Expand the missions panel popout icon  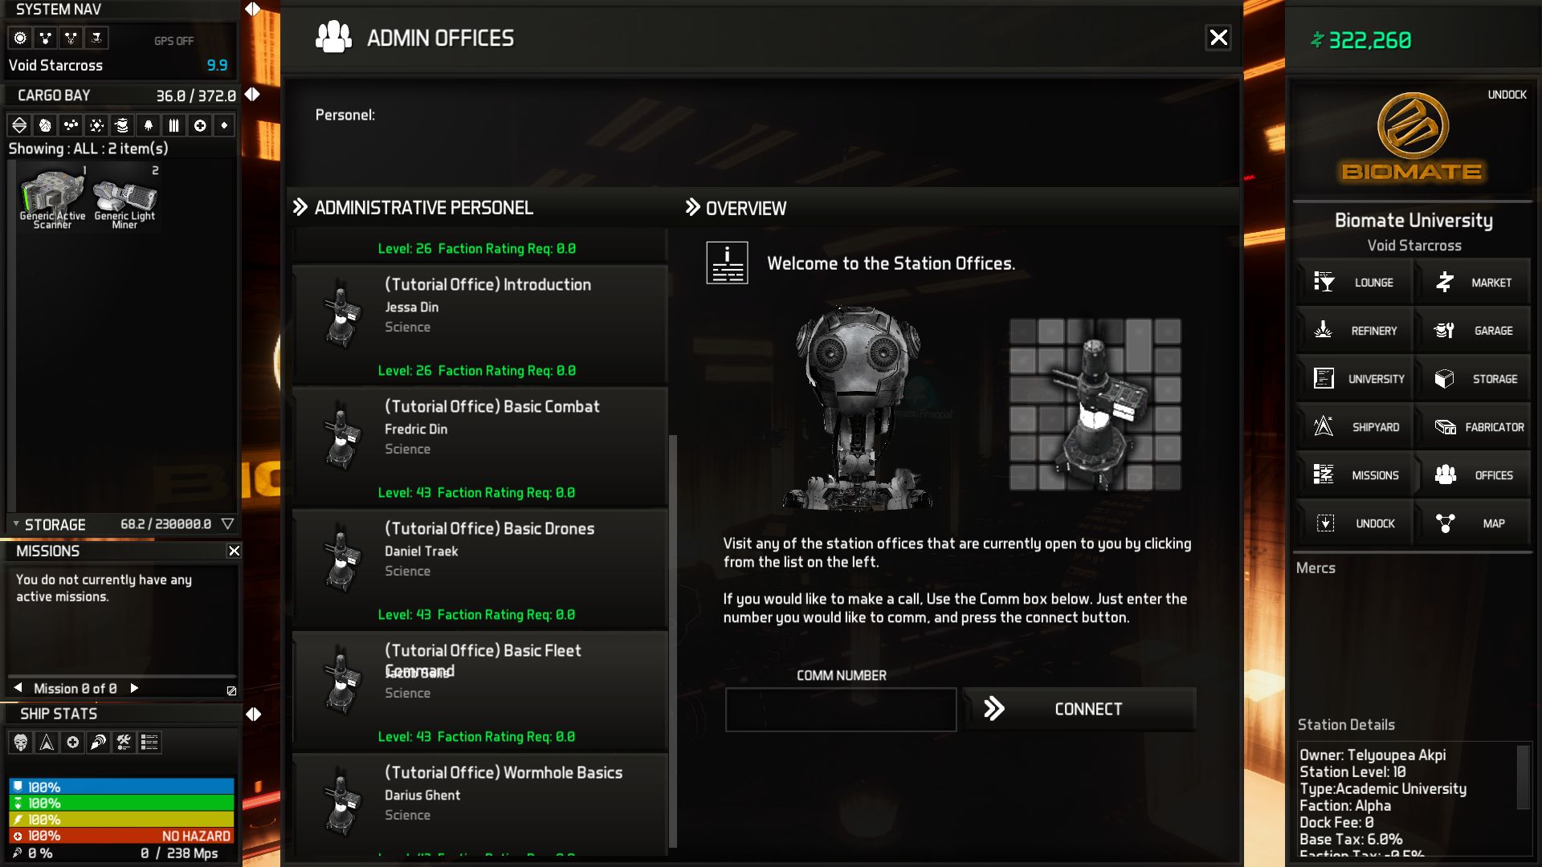point(231,690)
